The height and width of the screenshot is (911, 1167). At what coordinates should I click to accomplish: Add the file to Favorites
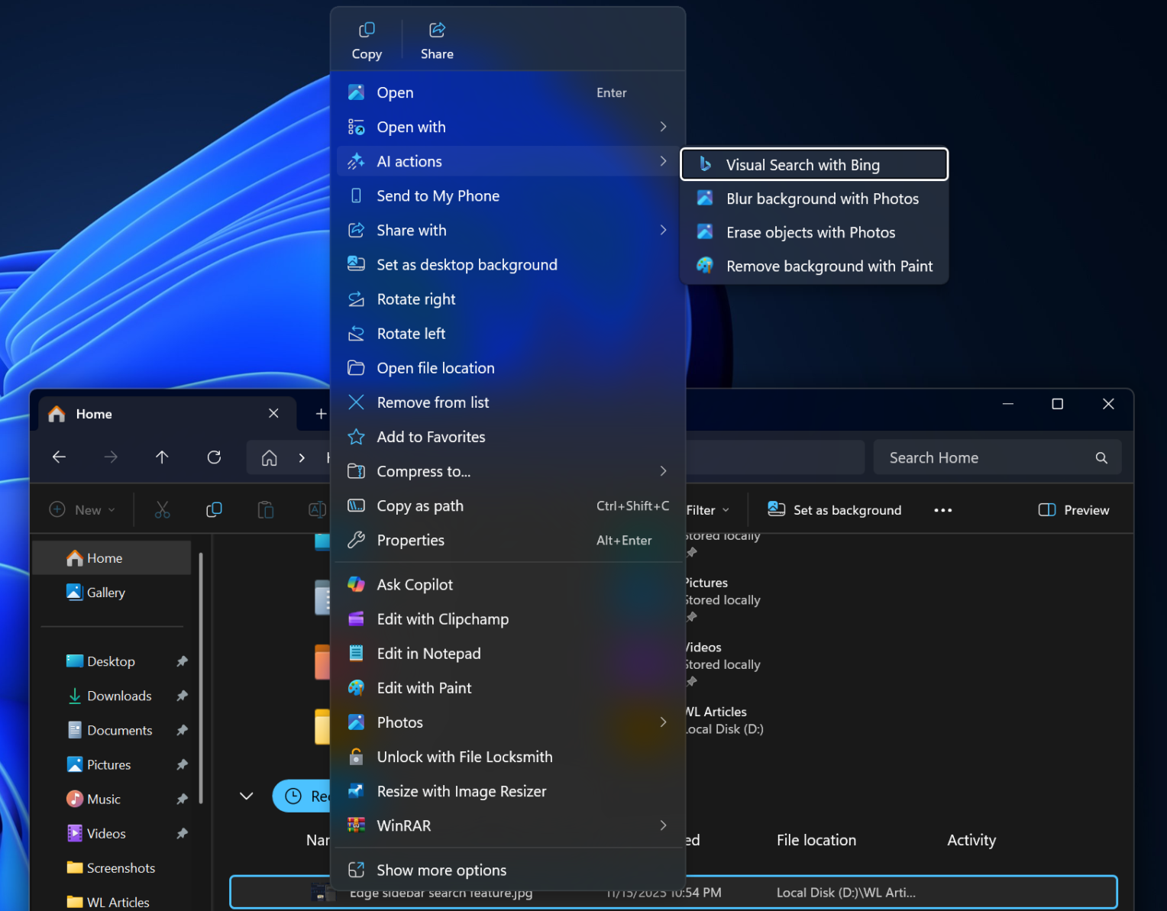[431, 437]
